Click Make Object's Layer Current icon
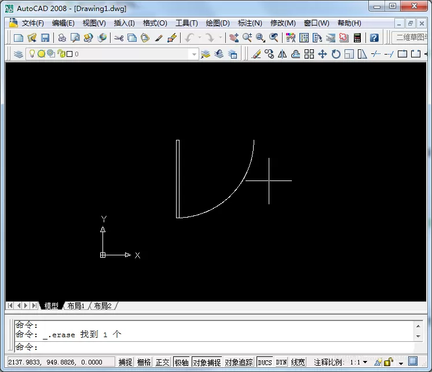The height and width of the screenshot is (372, 432). [x=206, y=54]
